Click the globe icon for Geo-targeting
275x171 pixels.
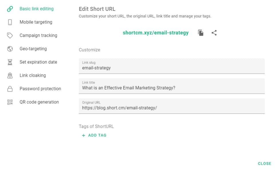pos(10,49)
